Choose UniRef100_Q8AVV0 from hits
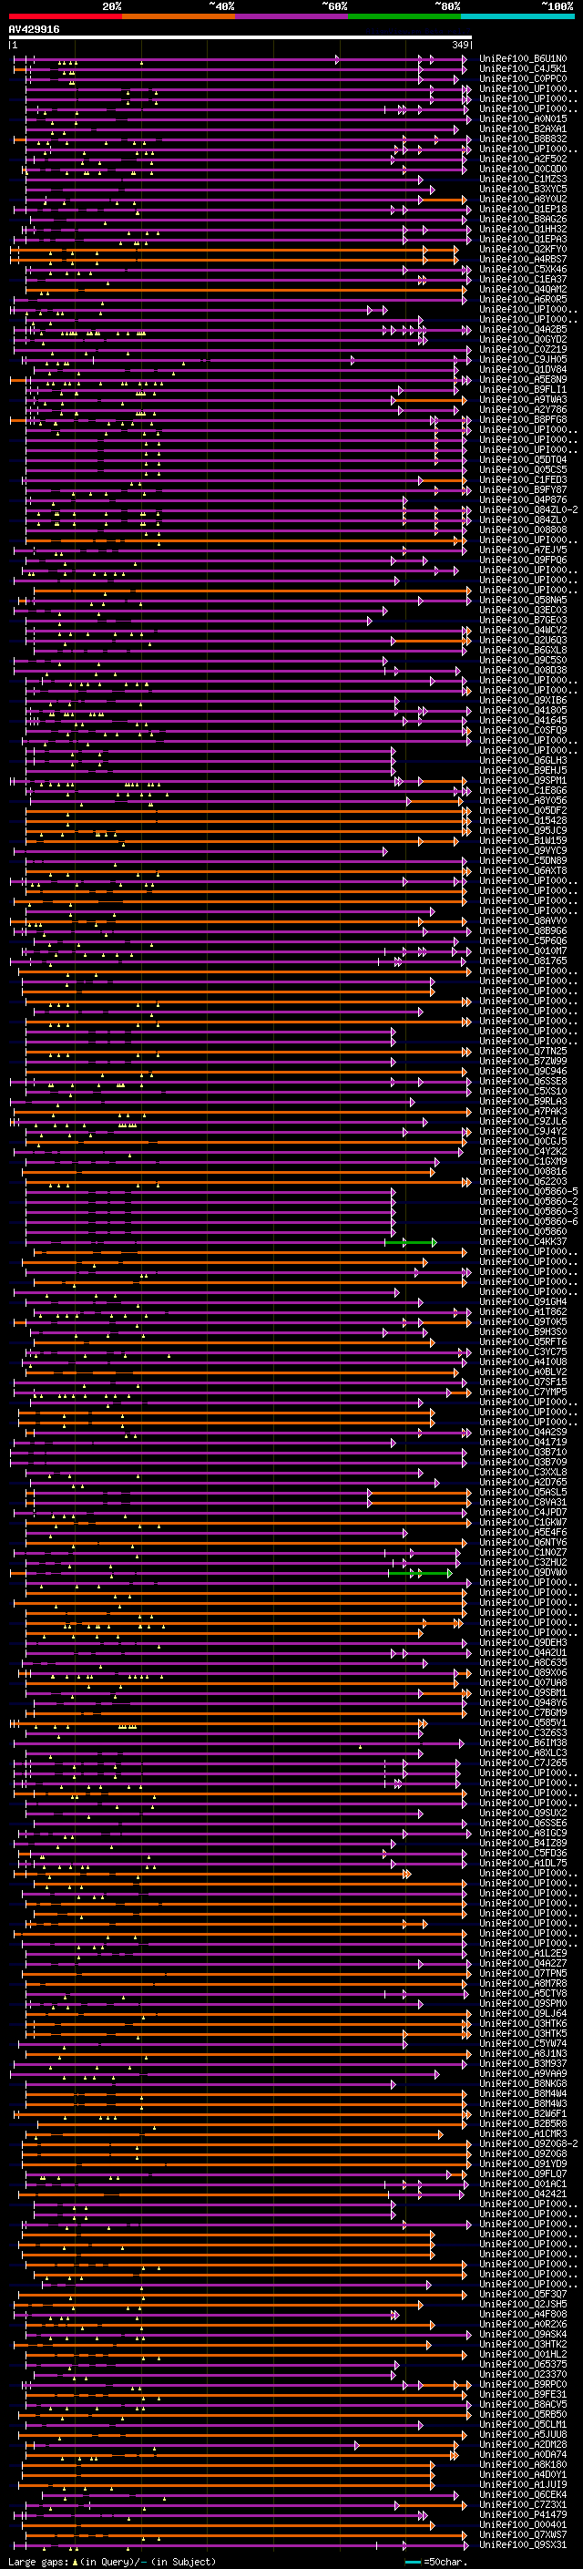This screenshot has height=2569, width=583. (x=523, y=920)
